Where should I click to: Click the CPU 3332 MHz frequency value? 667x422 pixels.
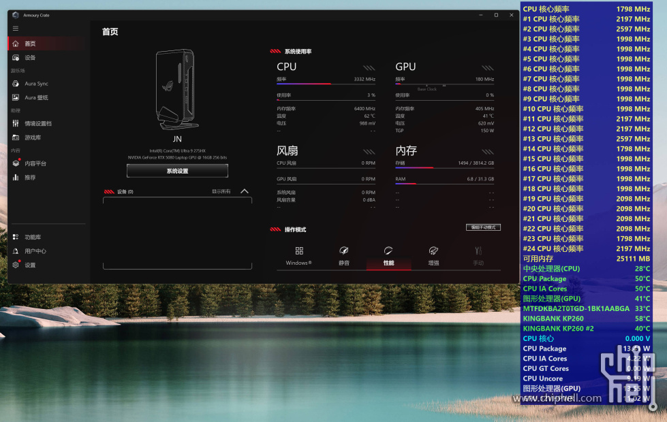tap(364, 79)
